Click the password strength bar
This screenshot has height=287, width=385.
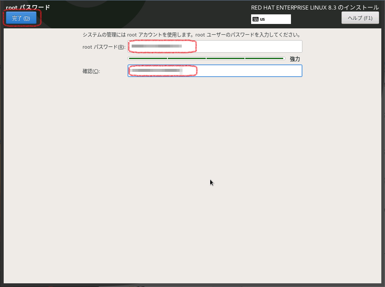coord(206,58)
